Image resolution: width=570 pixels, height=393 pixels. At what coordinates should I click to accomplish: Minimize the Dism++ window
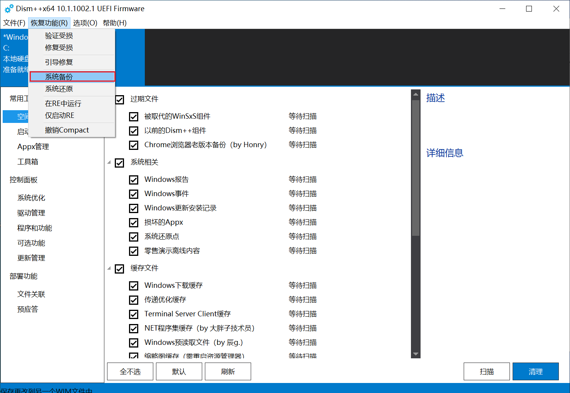pos(502,8)
